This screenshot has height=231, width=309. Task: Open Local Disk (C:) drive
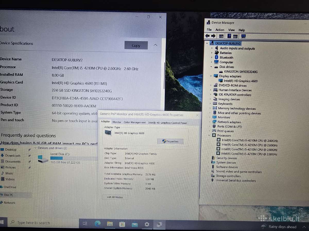pos(60,154)
